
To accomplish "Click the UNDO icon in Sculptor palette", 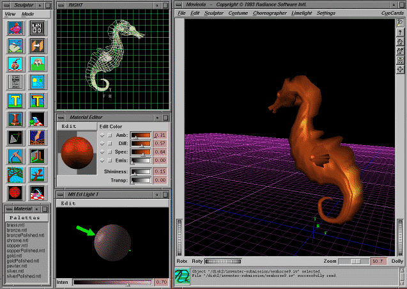I will click(x=38, y=27).
